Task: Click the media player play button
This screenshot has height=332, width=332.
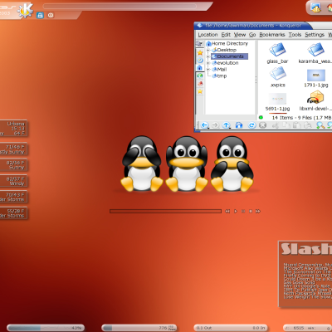Action: click(x=236, y=211)
